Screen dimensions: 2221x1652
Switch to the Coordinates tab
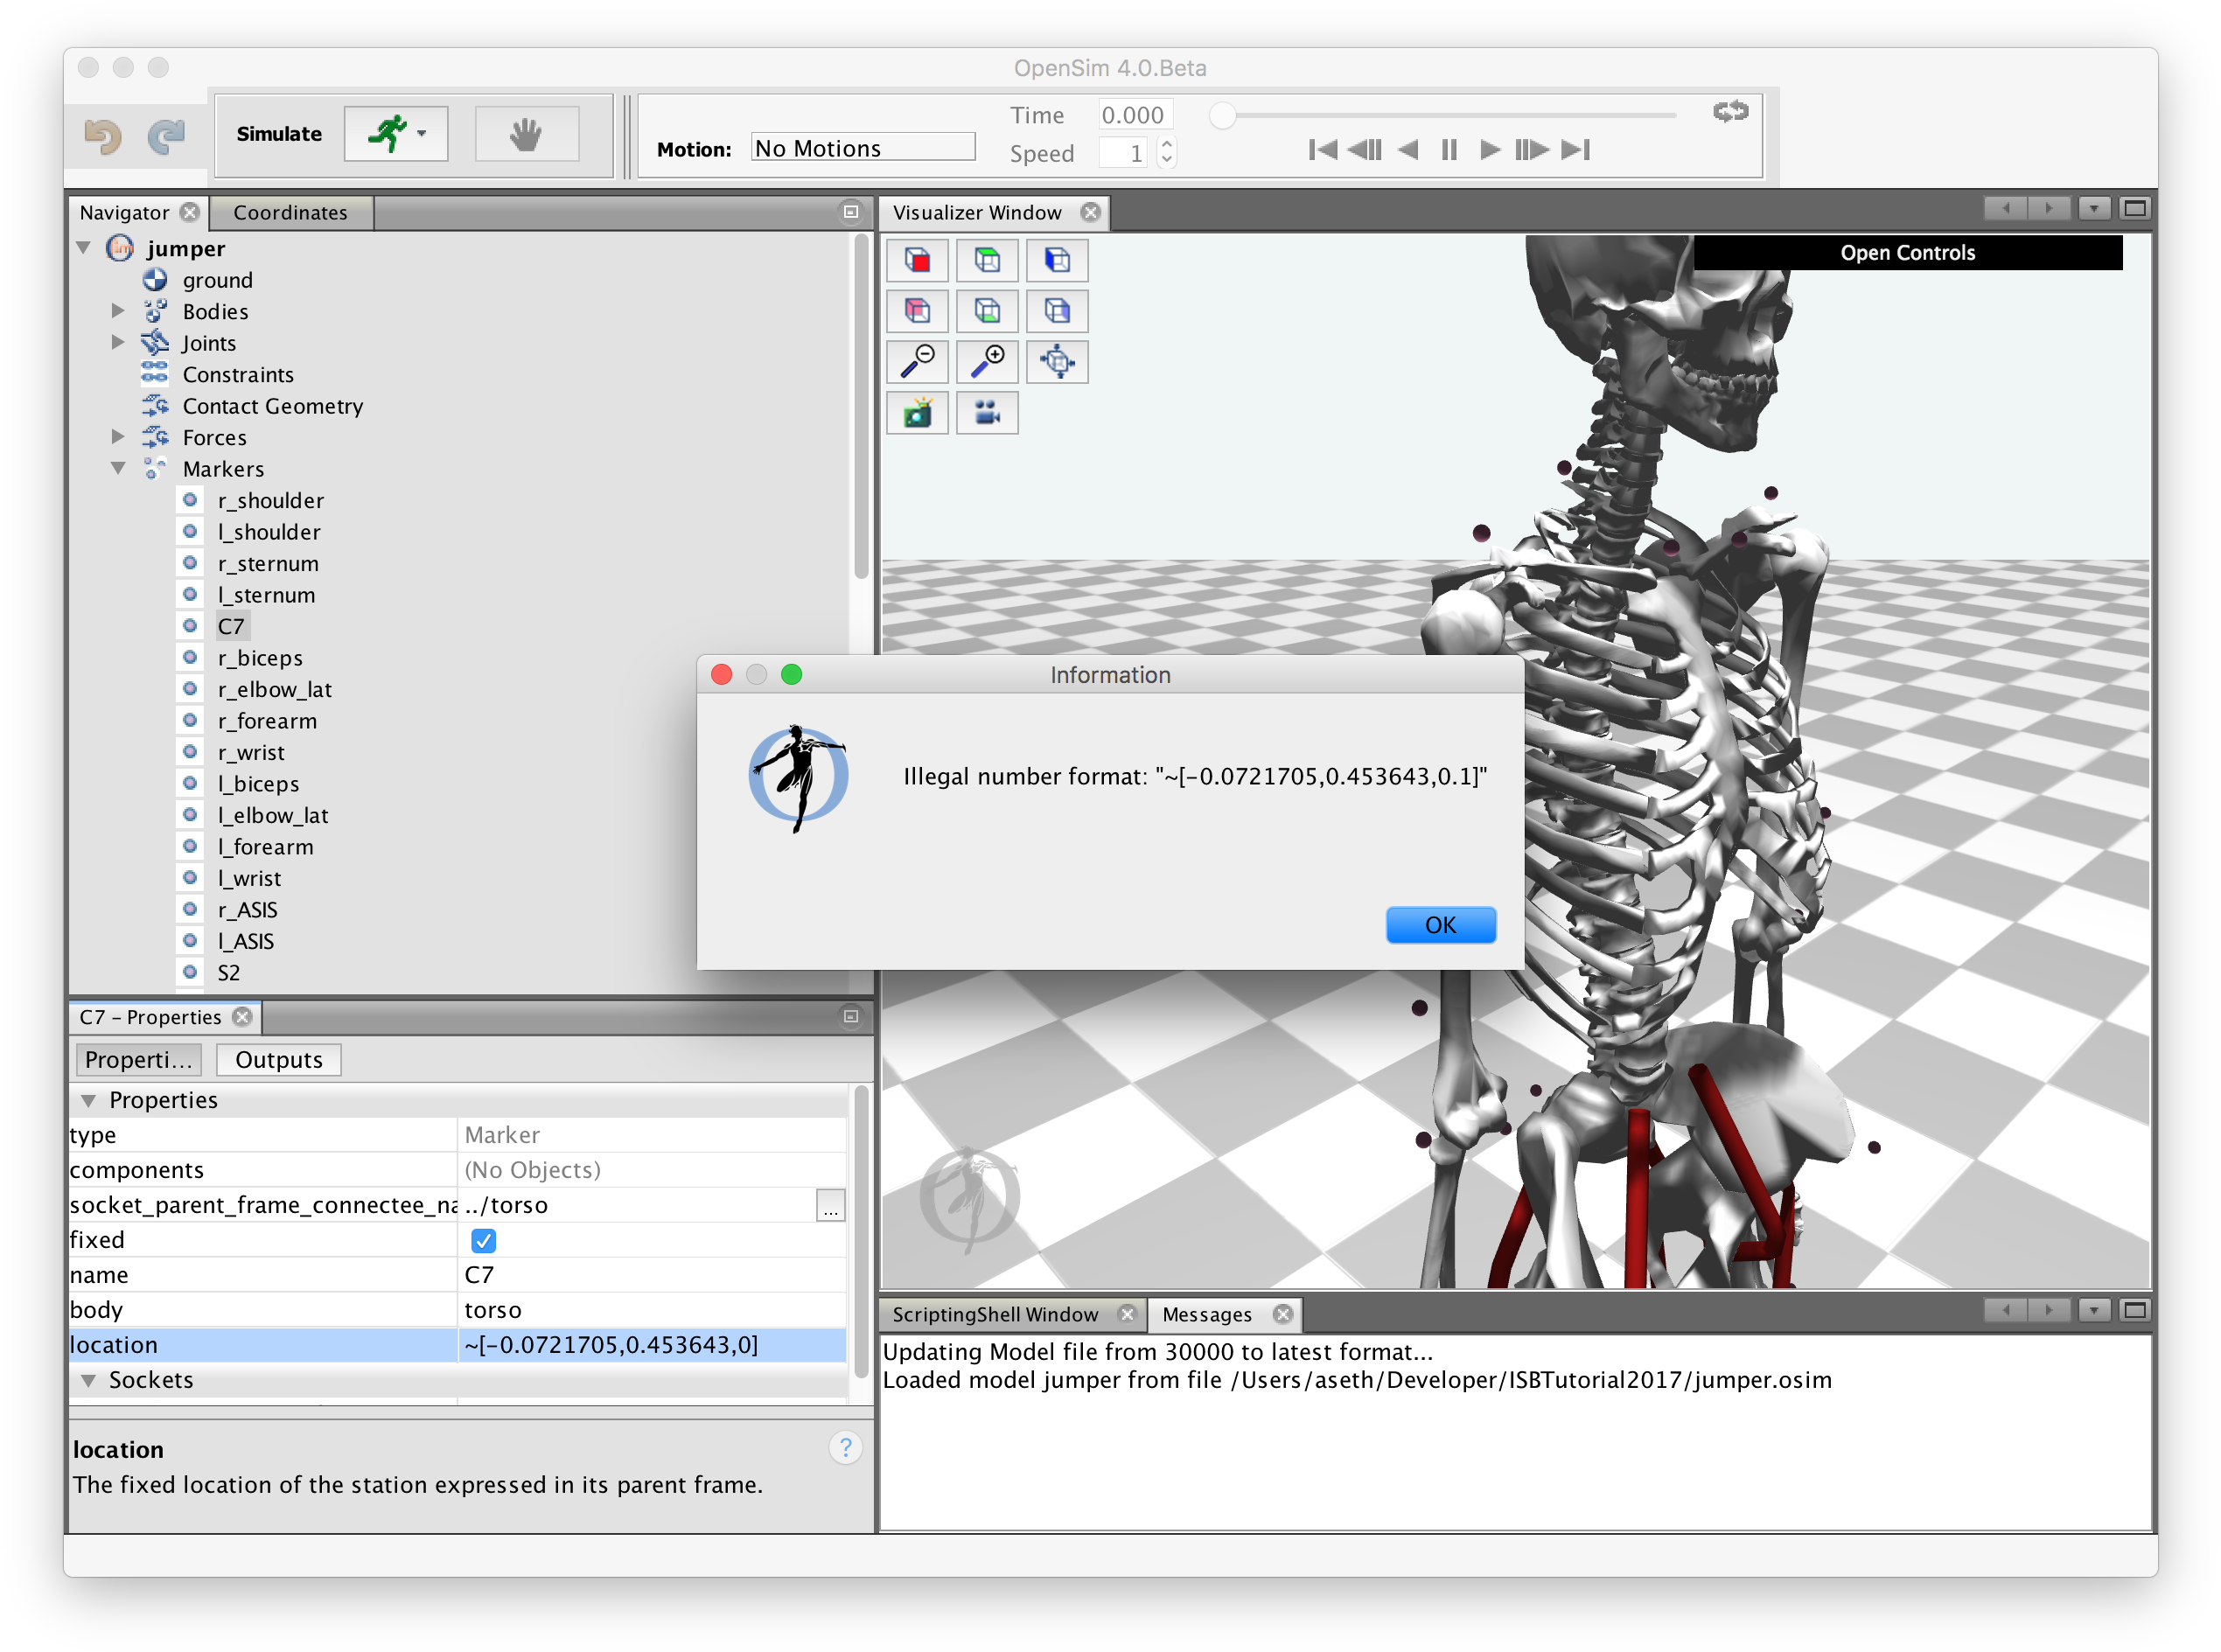pyautogui.click(x=290, y=212)
